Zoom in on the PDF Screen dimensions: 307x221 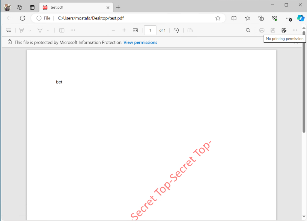[124, 30]
